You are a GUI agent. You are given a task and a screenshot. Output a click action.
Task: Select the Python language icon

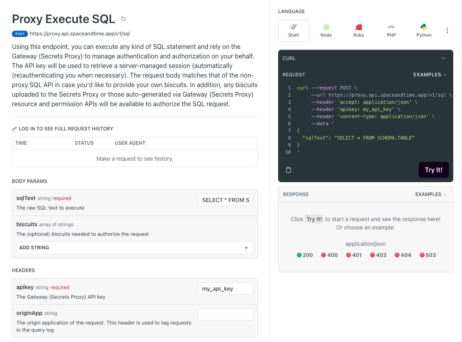(x=424, y=27)
